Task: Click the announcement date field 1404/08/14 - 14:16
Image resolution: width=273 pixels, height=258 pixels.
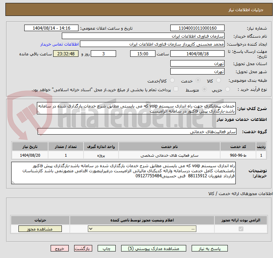Action: tap(51, 28)
